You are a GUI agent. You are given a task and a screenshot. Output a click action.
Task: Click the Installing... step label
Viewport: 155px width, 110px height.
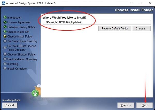(14, 64)
